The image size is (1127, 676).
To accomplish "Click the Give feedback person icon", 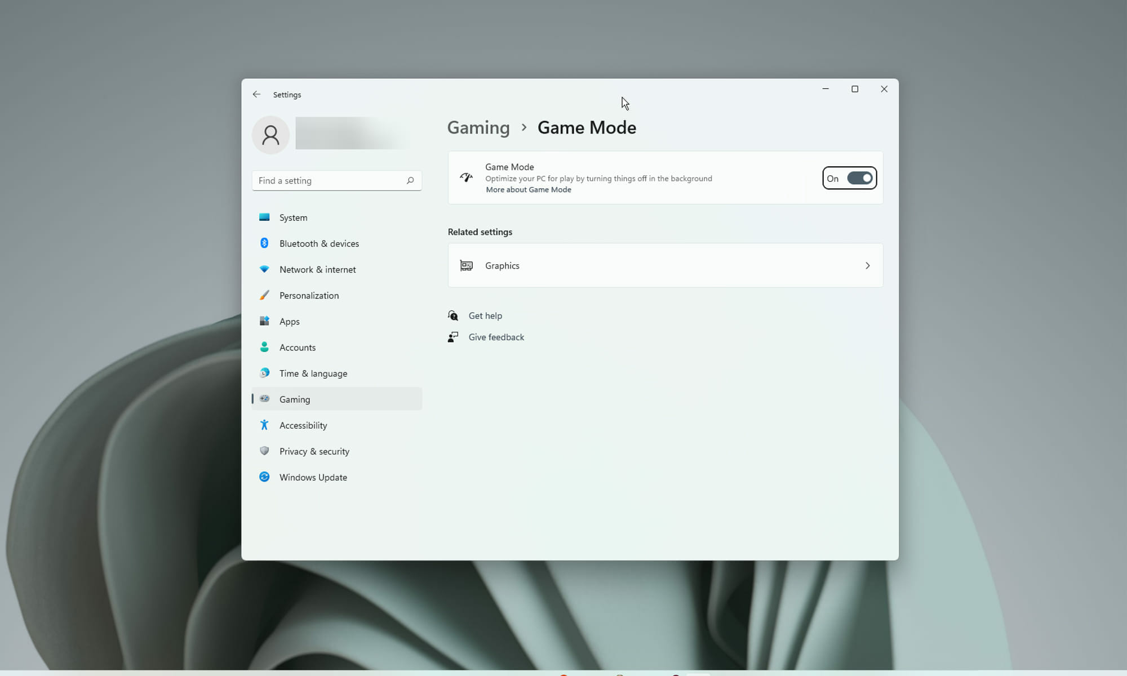I will tap(453, 337).
